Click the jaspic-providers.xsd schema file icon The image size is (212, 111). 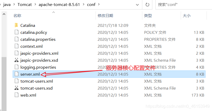17,60
